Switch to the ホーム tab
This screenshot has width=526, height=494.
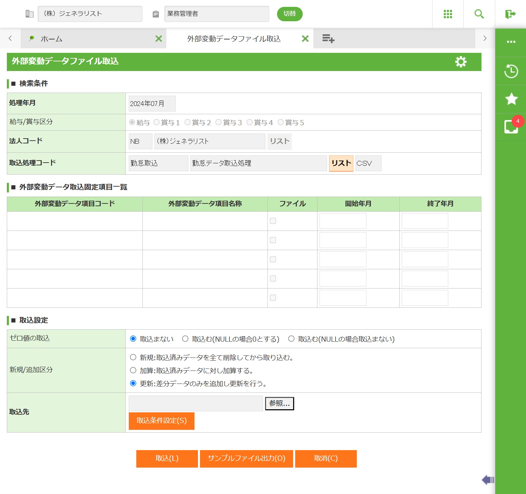coord(51,39)
